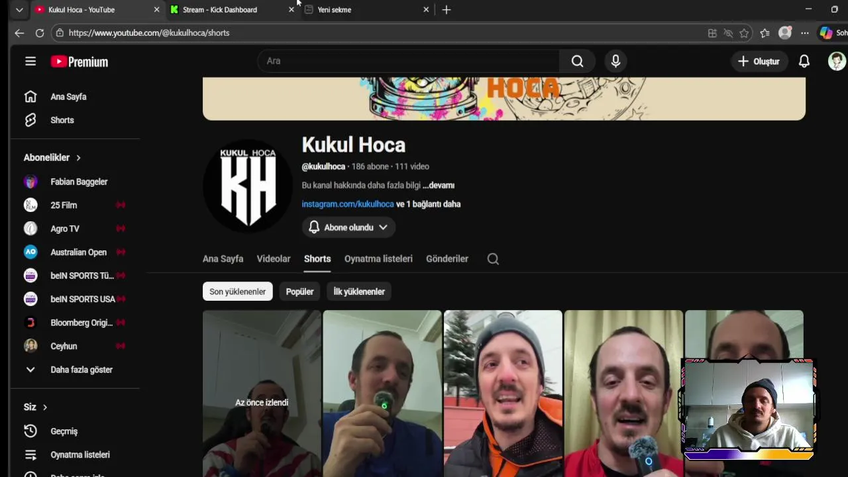Click the site info icon in address bar

tap(60, 32)
